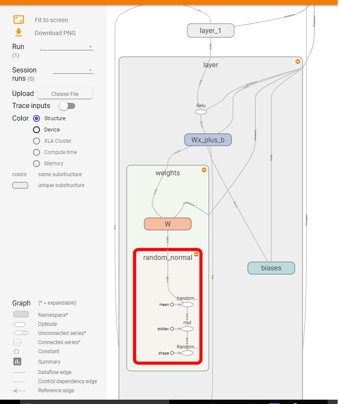Screen dimensions: 339x404
Task: Collapse the random_normal namespace minus icon
Action: click(196, 254)
